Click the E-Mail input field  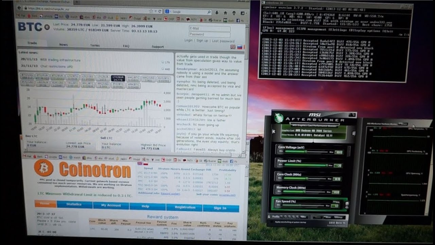coord(209,29)
